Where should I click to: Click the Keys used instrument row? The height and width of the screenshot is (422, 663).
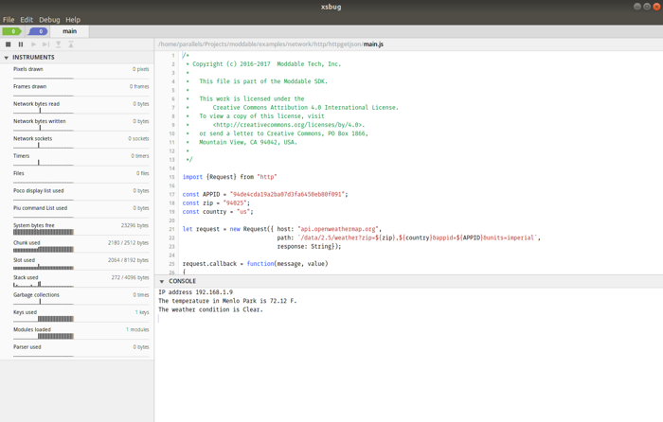(81, 315)
